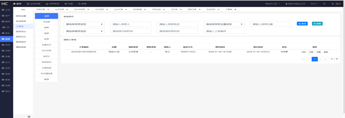345x118 pixels.
Task: Open the 设备 module in the sidebar
Action: (6, 56)
